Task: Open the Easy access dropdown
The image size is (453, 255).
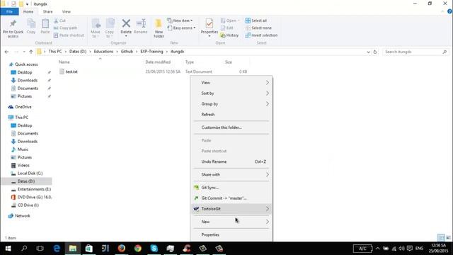Action: (x=181, y=28)
